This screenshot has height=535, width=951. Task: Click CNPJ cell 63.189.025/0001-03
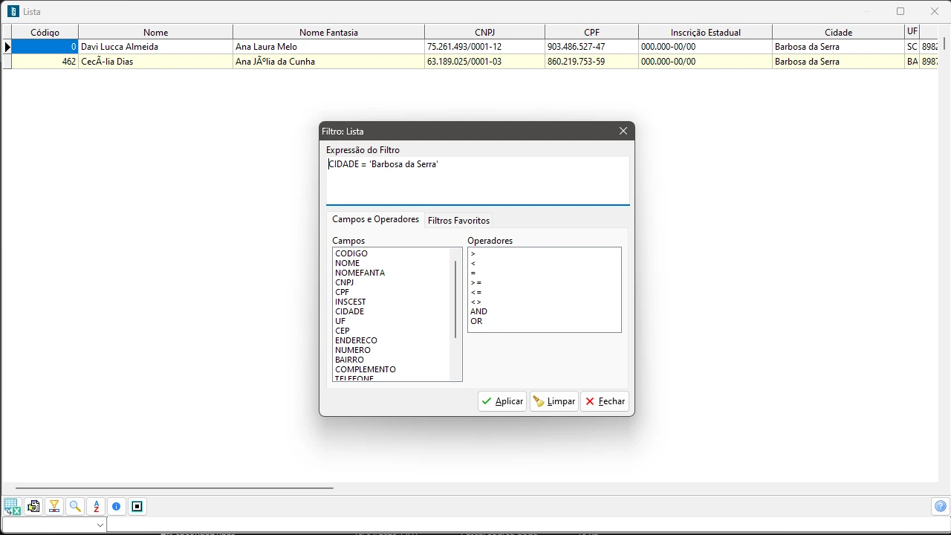tap(484, 62)
